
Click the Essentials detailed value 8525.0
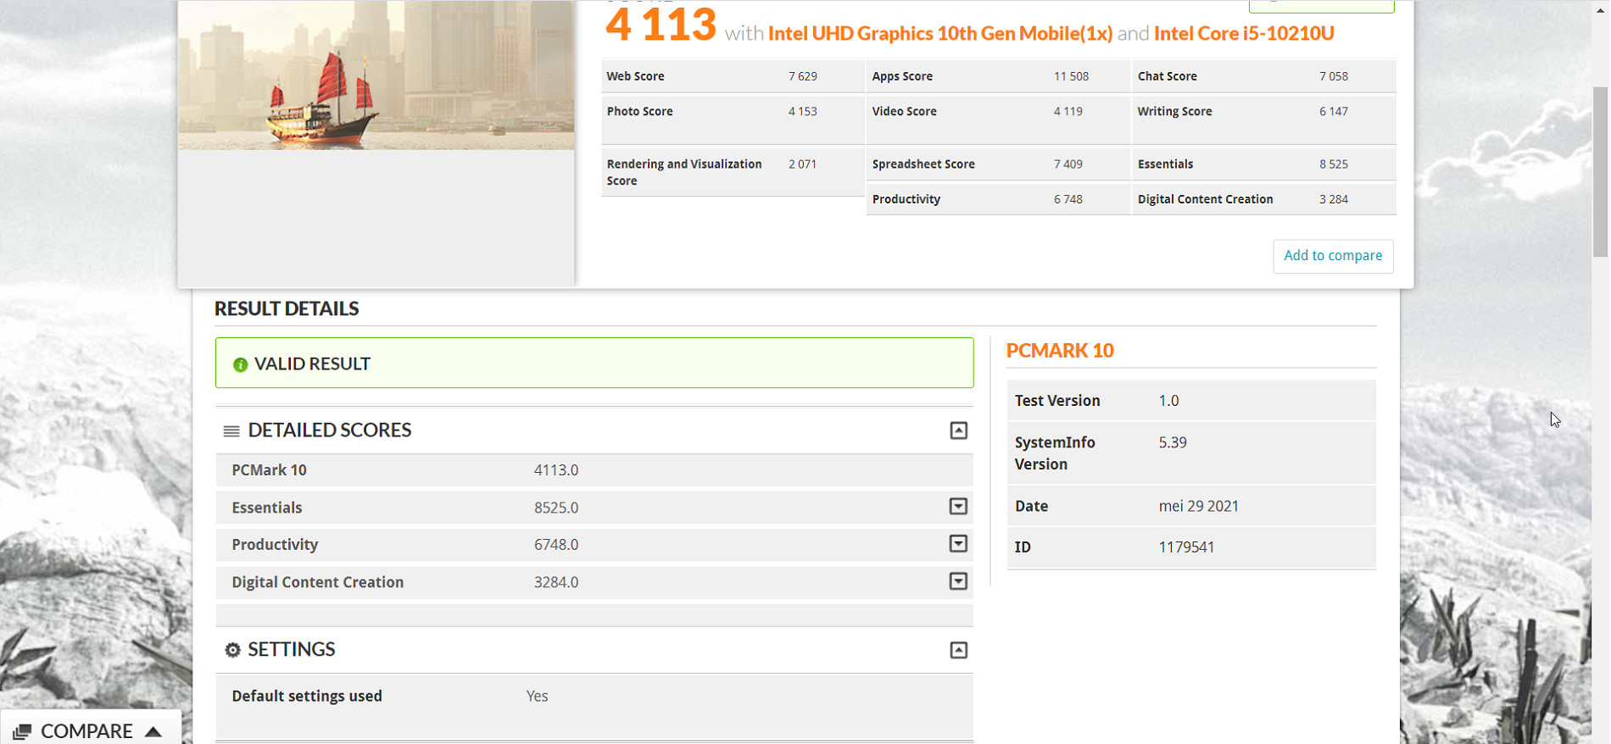[x=555, y=508]
